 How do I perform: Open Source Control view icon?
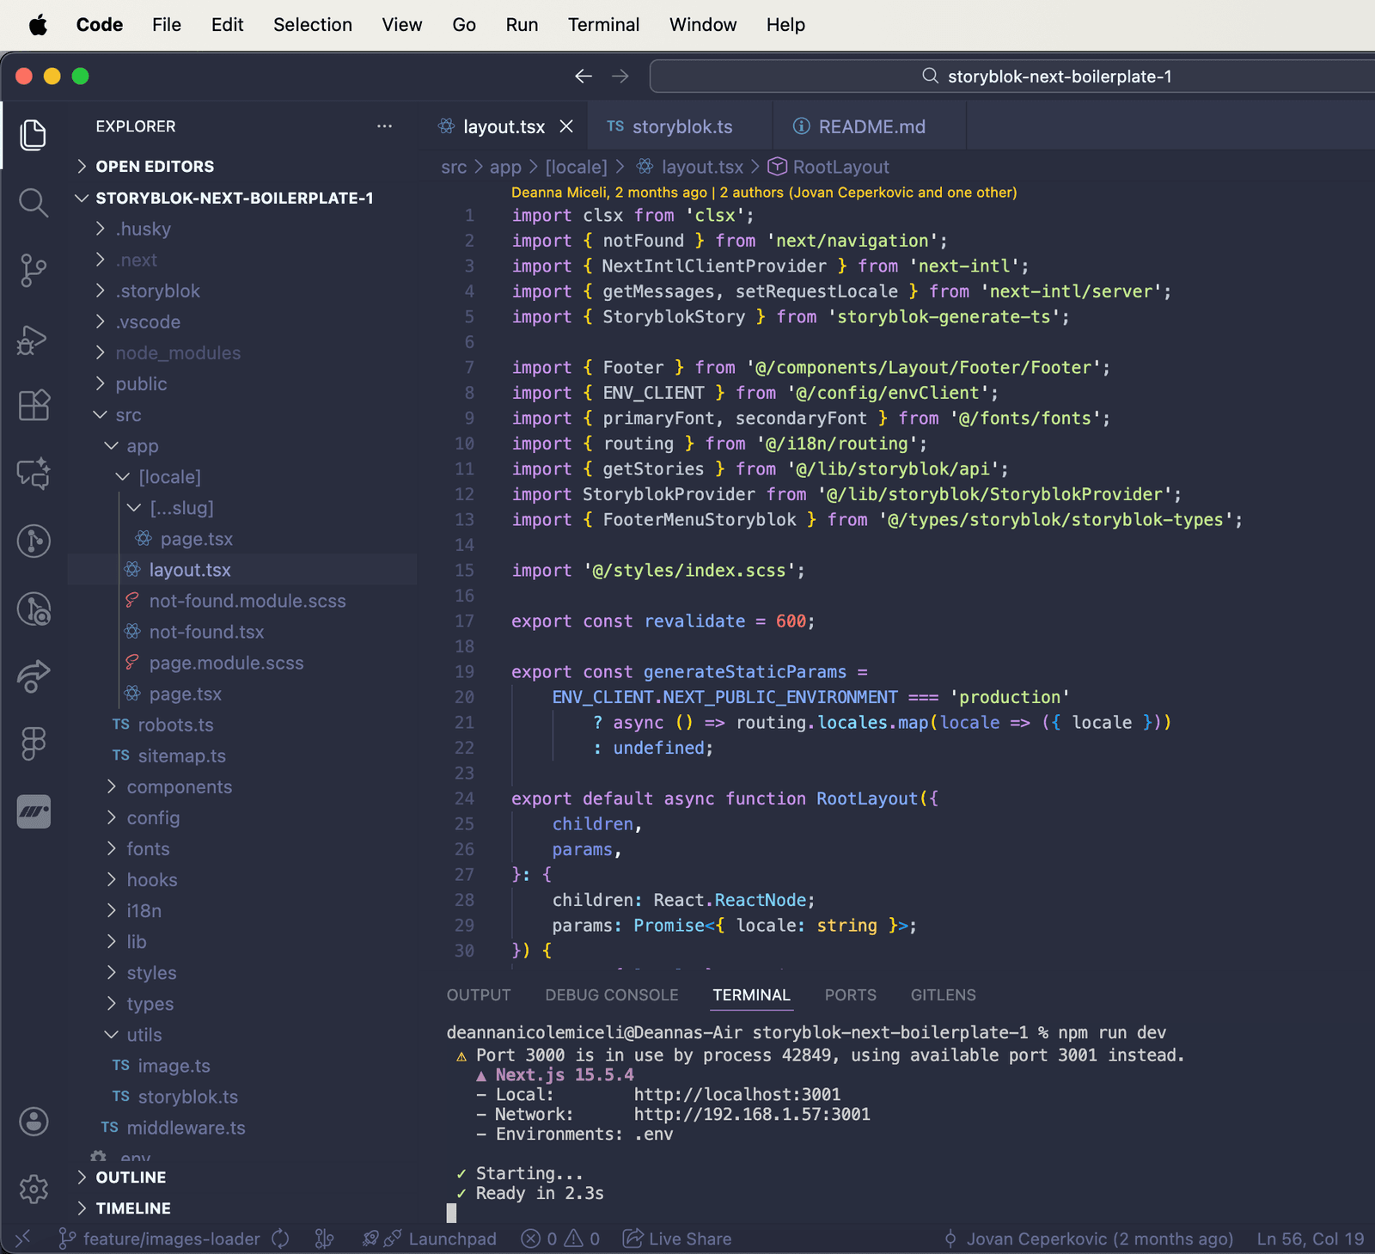pyautogui.click(x=34, y=271)
